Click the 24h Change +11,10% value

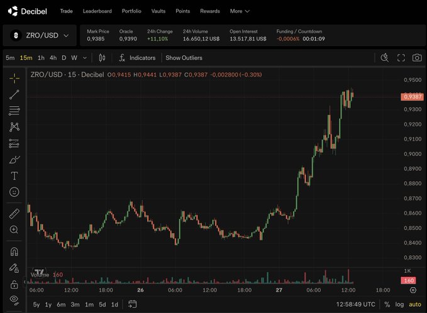pos(158,39)
